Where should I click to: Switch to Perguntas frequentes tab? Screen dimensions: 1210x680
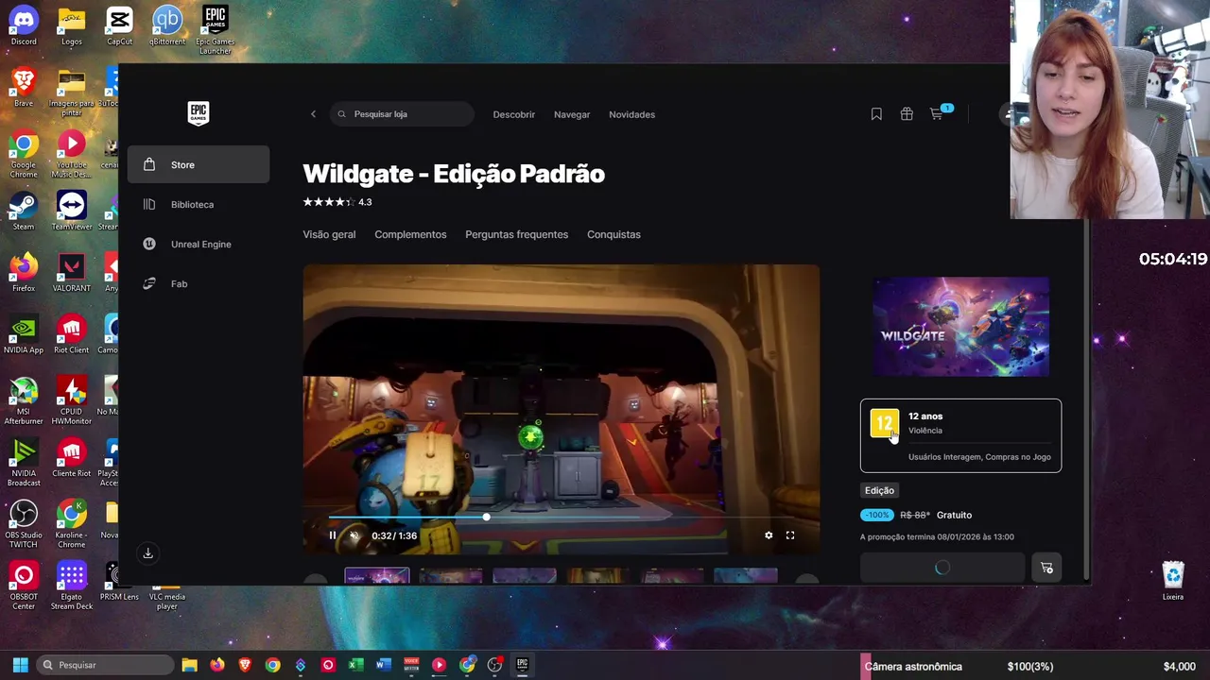[x=517, y=234]
